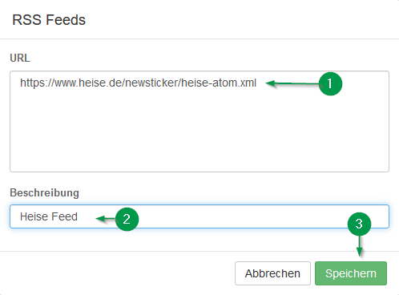Image resolution: width=399 pixels, height=295 pixels.
Task: Click the Heise Feed text in the description
Action: pyautogui.click(x=49, y=216)
